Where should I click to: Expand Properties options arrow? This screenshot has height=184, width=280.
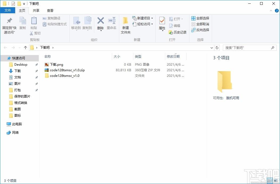[x=162, y=31]
